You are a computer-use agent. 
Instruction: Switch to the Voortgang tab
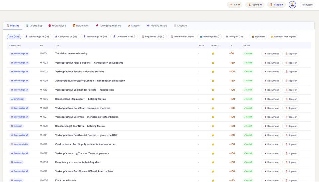pos(34,26)
